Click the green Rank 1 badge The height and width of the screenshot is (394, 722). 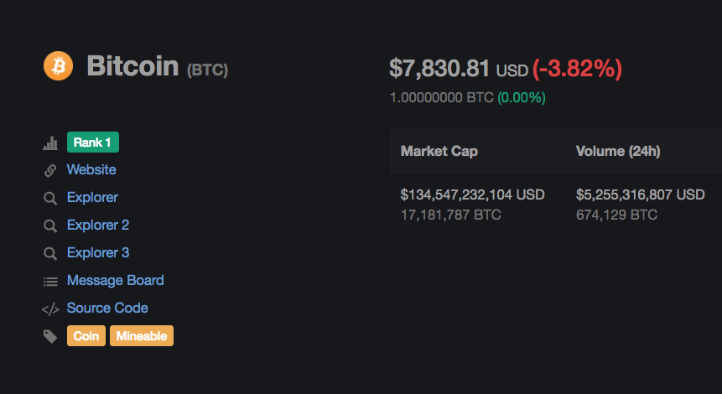tap(93, 143)
